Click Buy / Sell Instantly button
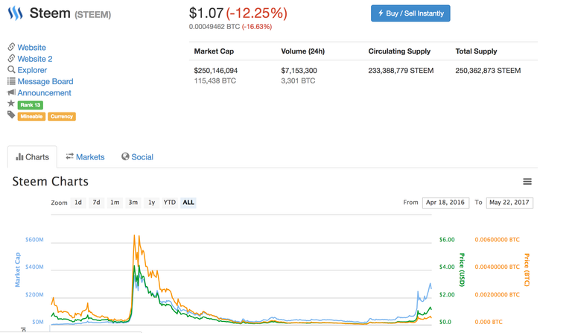572x333 pixels. (x=410, y=13)
